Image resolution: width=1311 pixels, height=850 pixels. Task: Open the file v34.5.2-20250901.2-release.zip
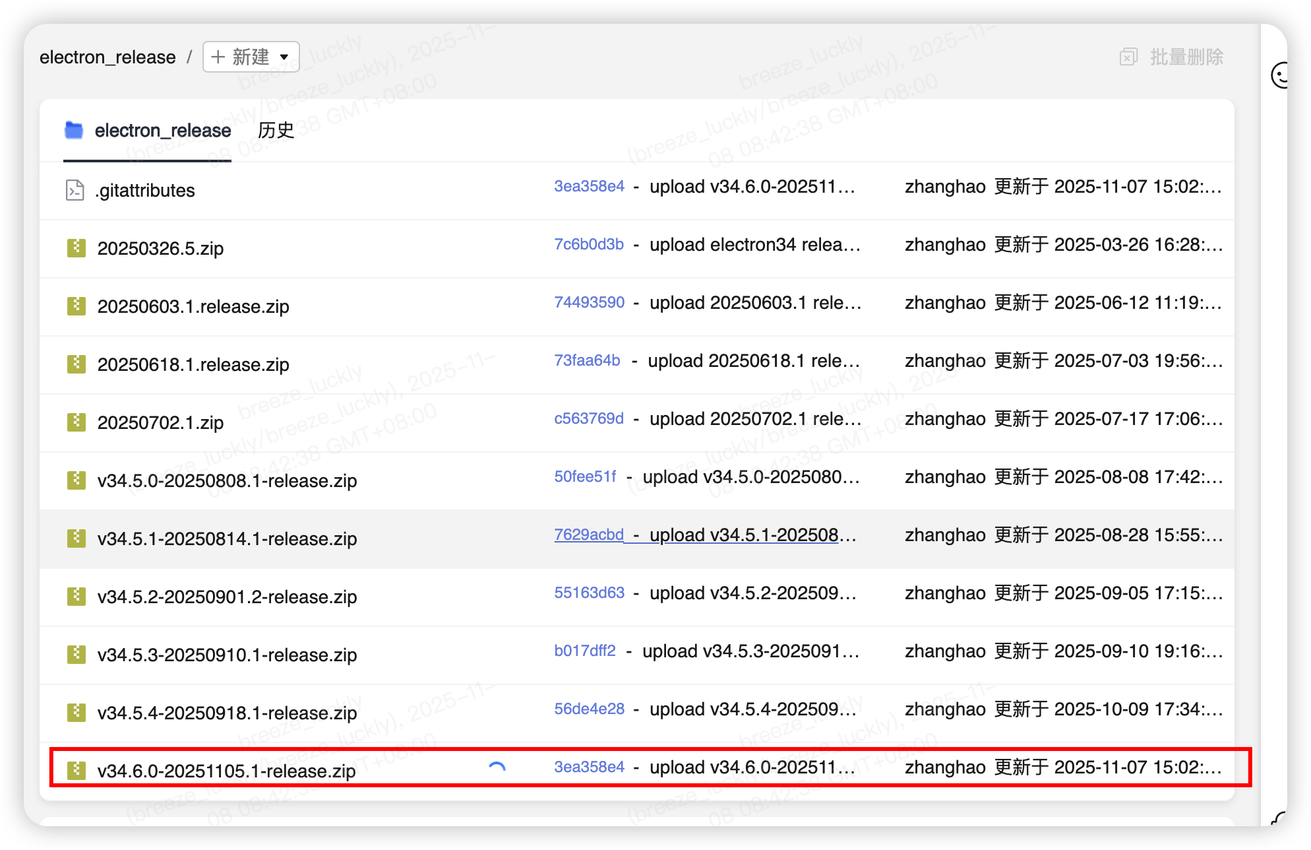[x=228, y=597]
